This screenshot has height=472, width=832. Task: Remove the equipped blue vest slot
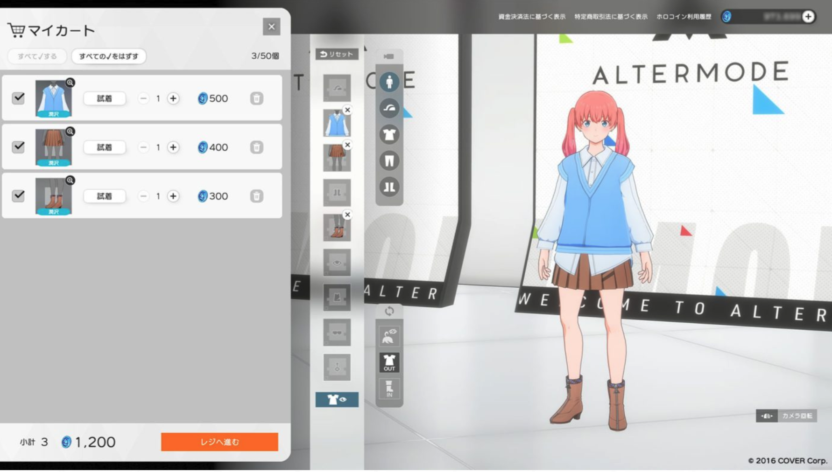click(x=347, y=110)
